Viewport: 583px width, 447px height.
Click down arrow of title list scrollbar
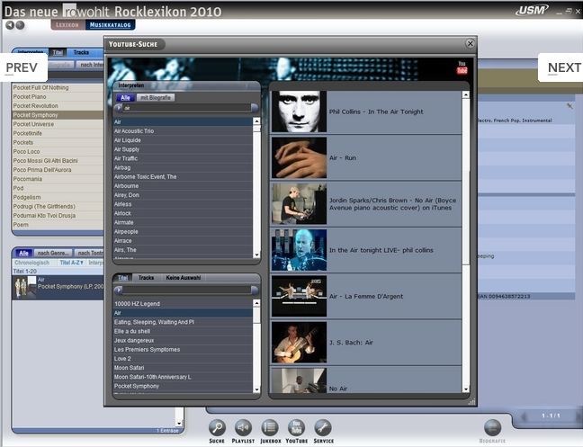256,389
